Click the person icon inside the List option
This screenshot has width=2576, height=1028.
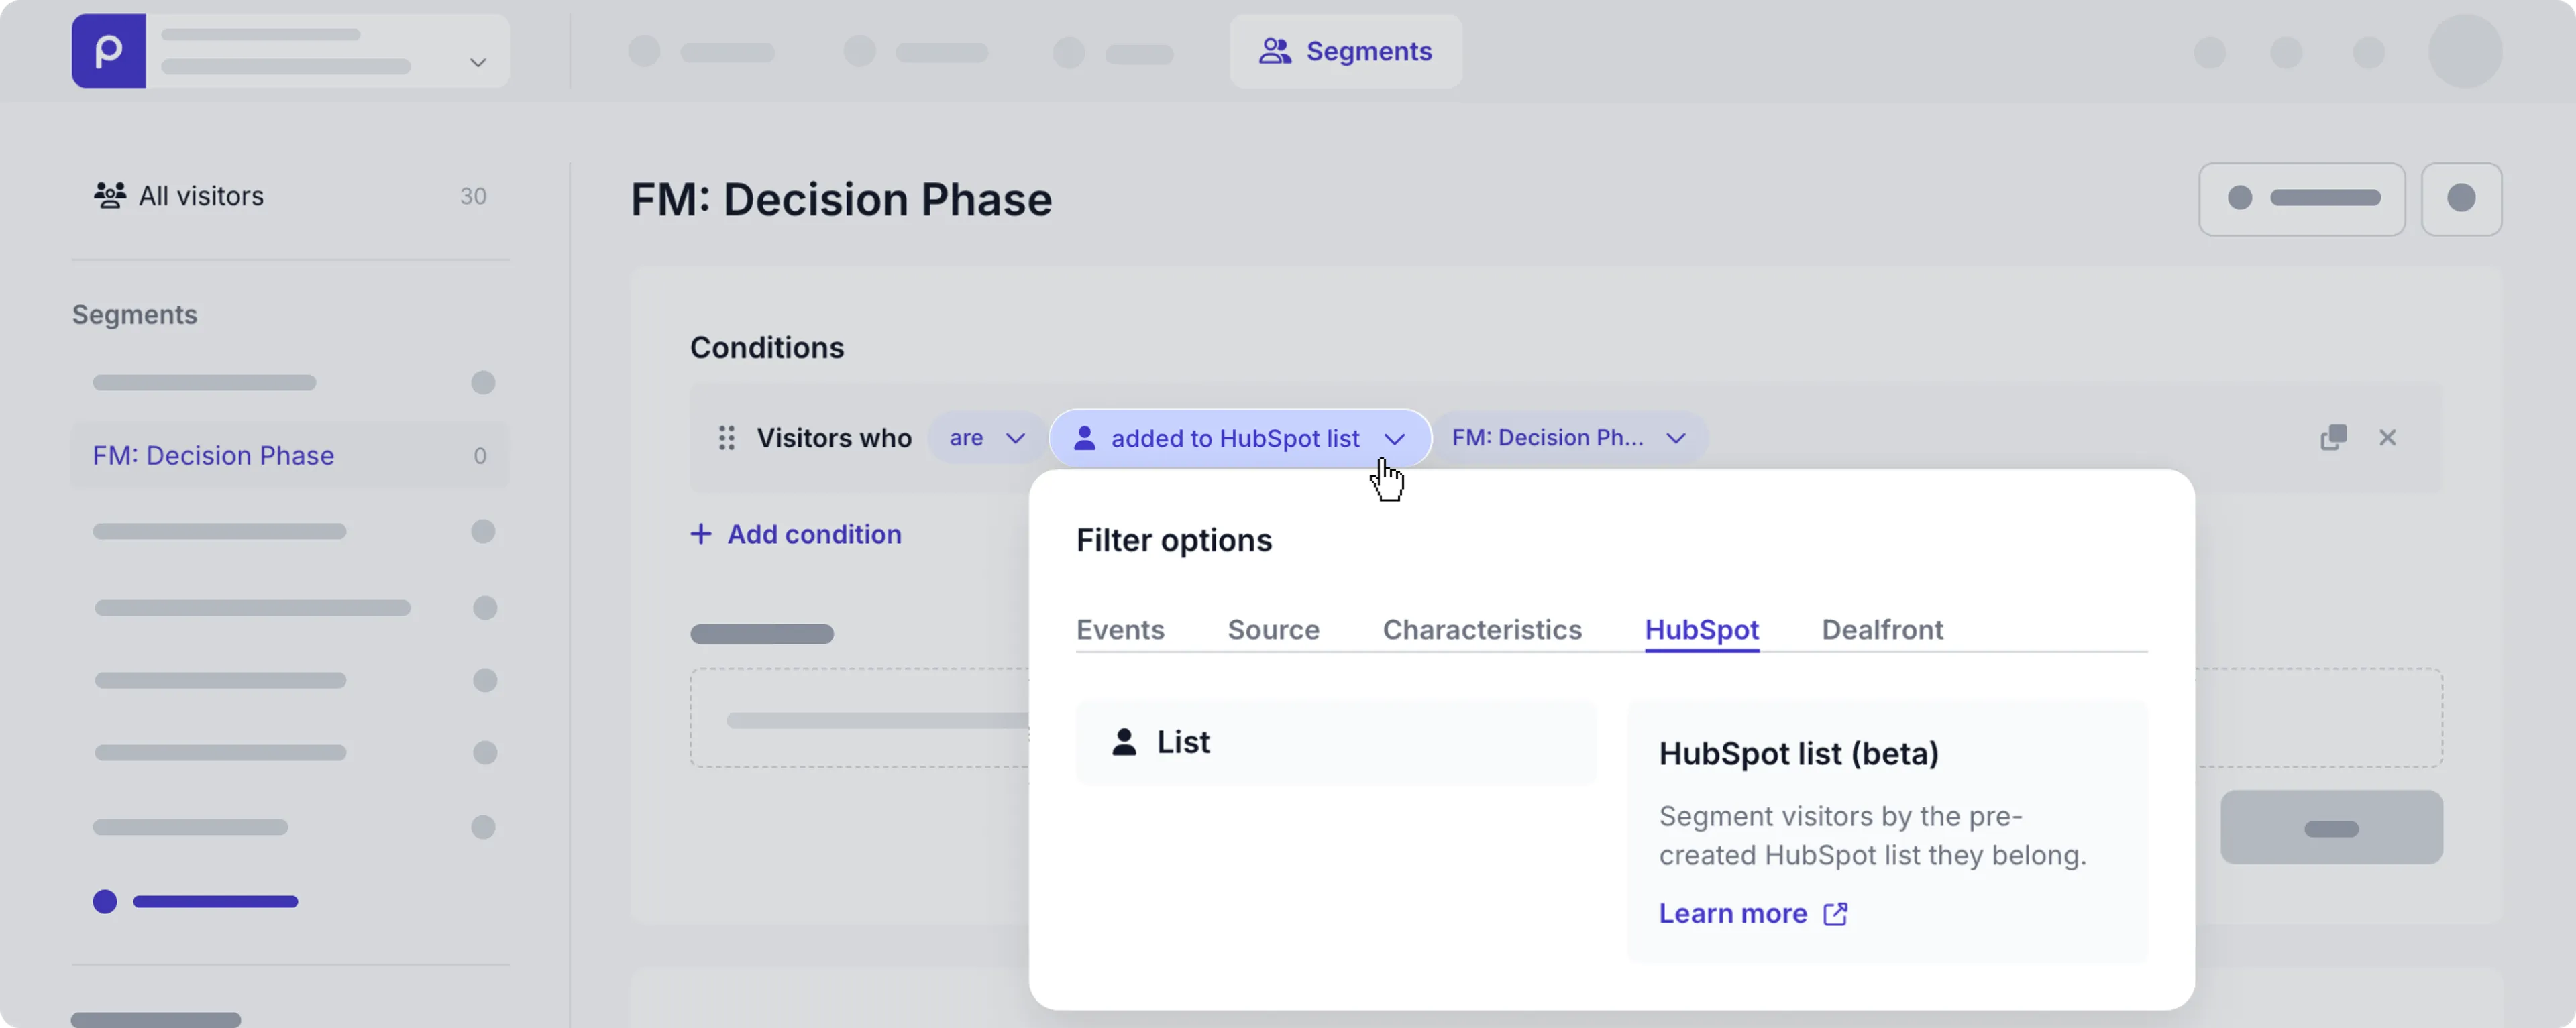[1124, 742]
